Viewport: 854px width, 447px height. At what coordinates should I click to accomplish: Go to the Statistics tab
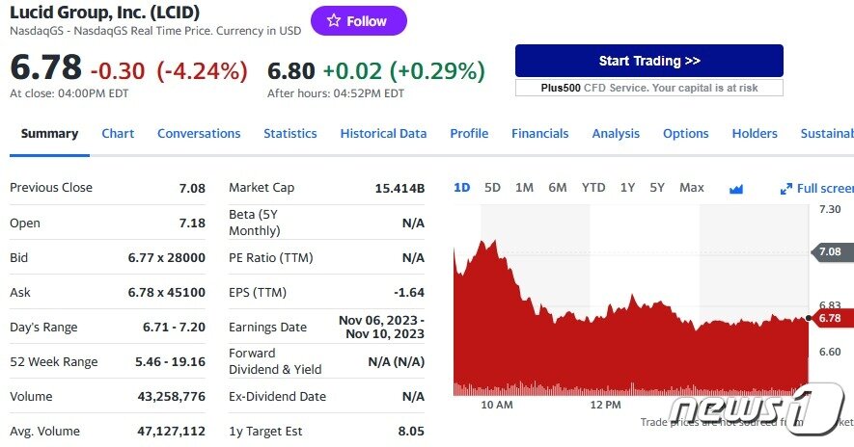289,134
